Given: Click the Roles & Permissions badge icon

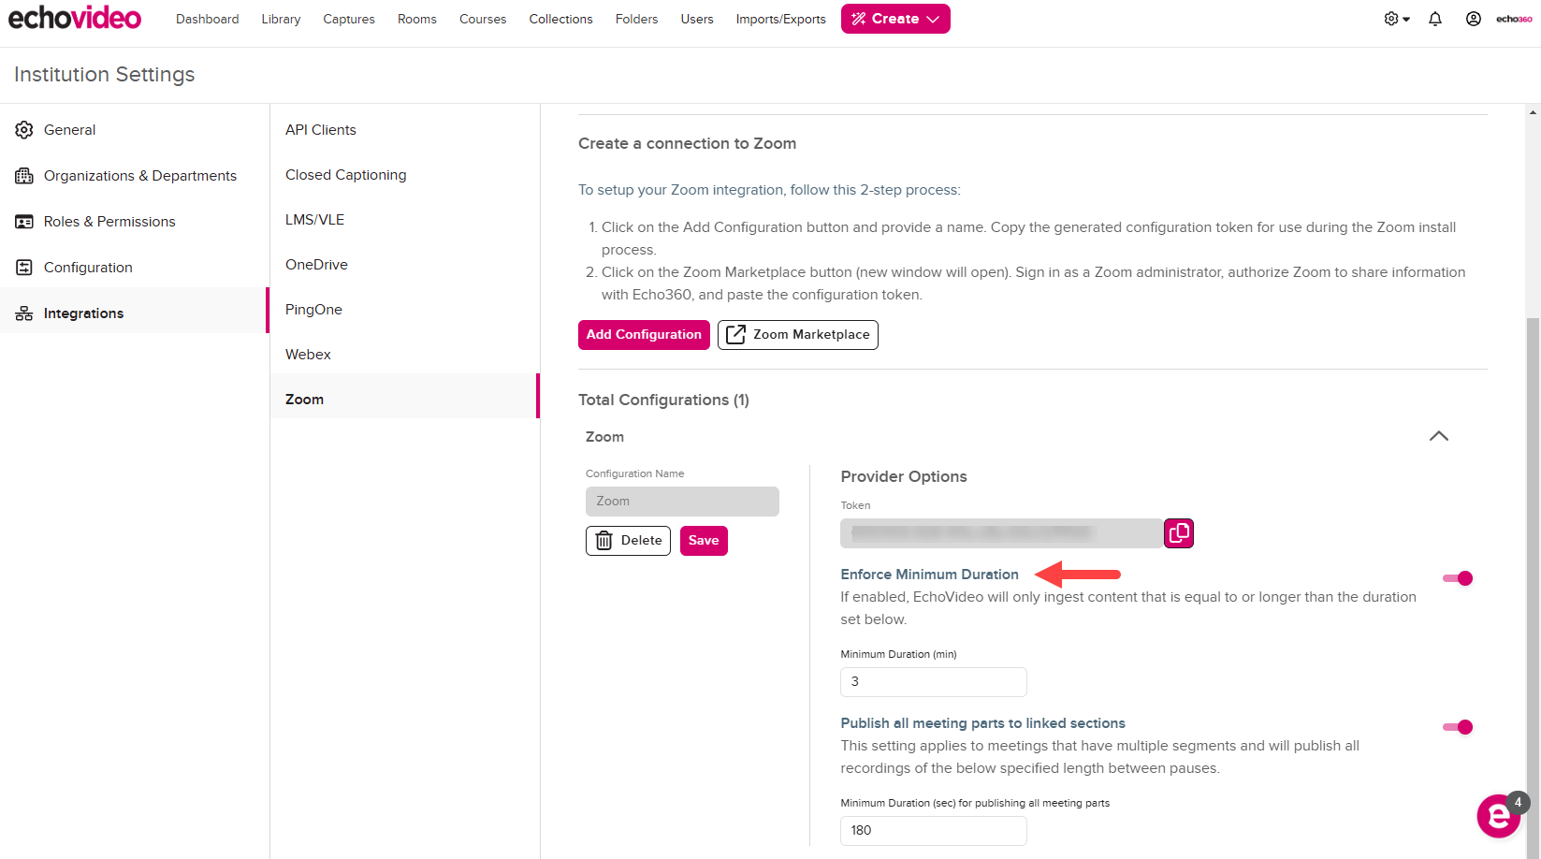Looking at the screenshot, I should point(24,222).
